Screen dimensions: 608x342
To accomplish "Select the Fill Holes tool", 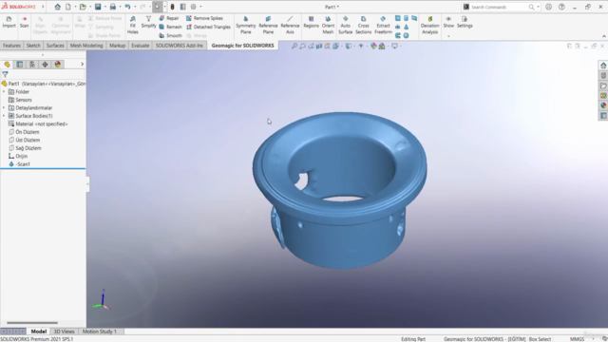I will (133, 26).
